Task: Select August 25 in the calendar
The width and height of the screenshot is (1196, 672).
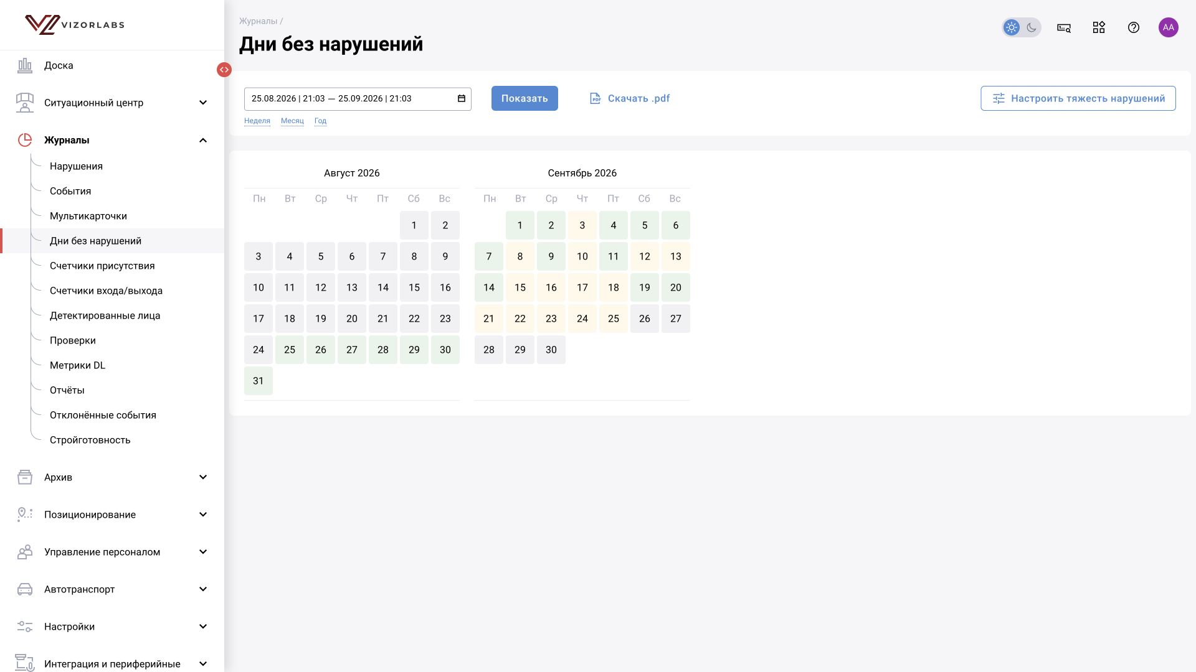Action: 290,350
